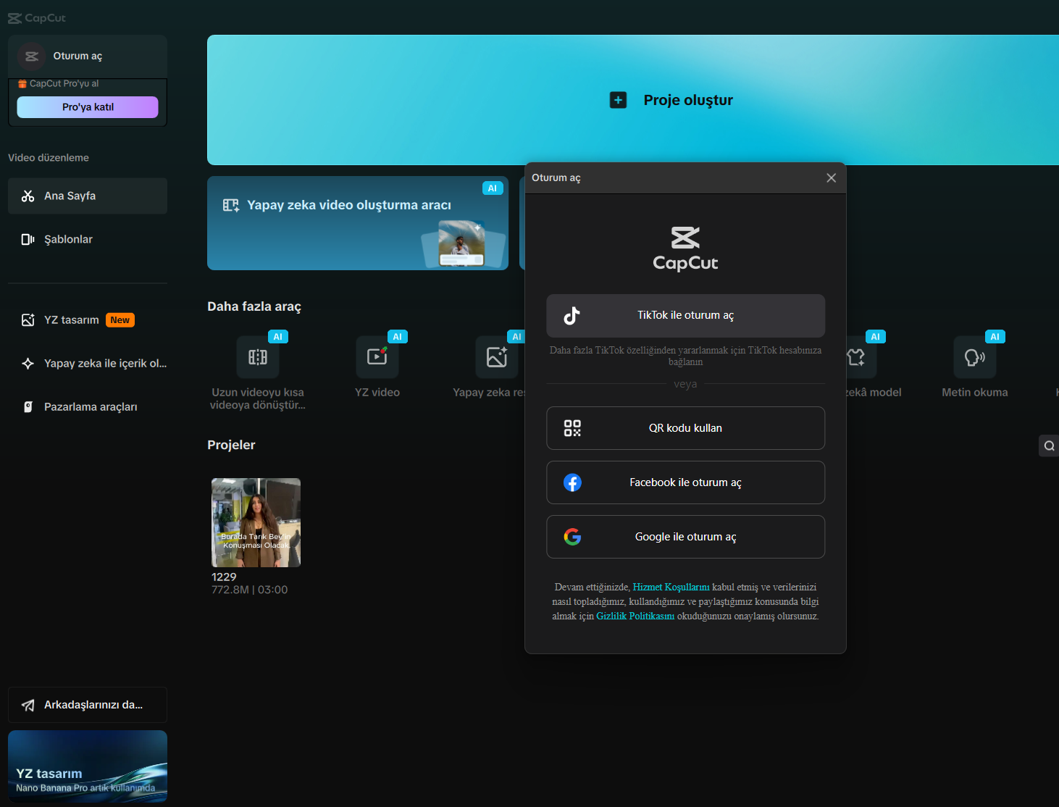Click the YZ video label under tools
This screenshot has height=807, width=1059.
tap(377, 393)
